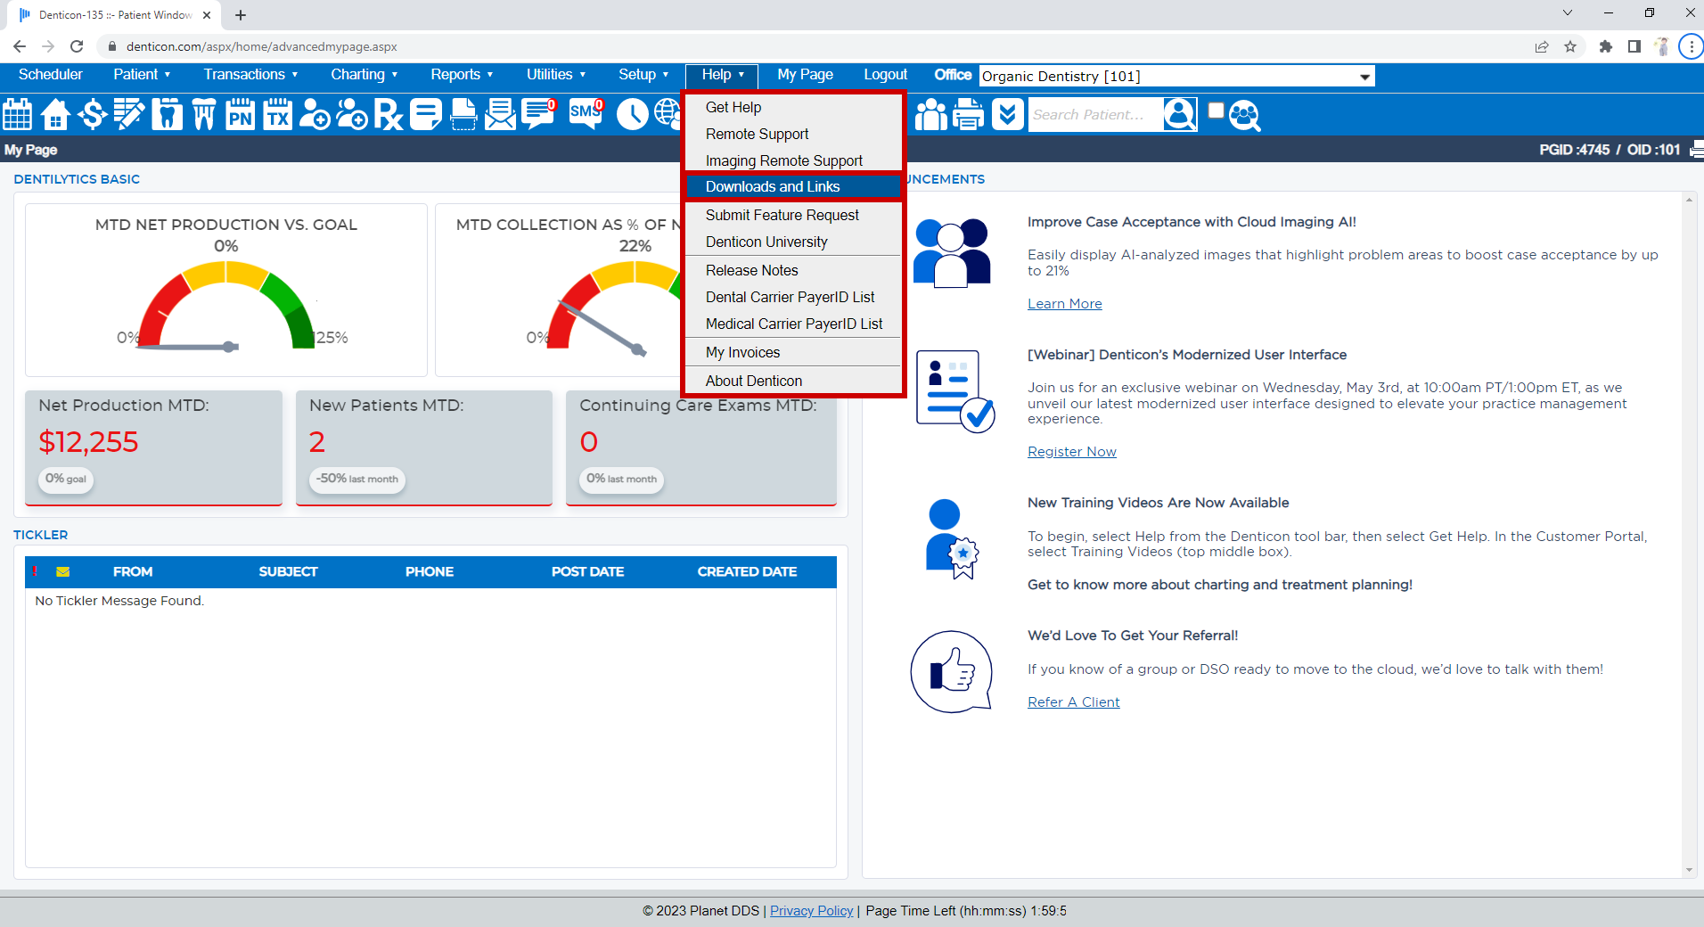Expand the Reports menu dropdown
This screenshot has width=1704, height=927.
[x=462, y=75]
